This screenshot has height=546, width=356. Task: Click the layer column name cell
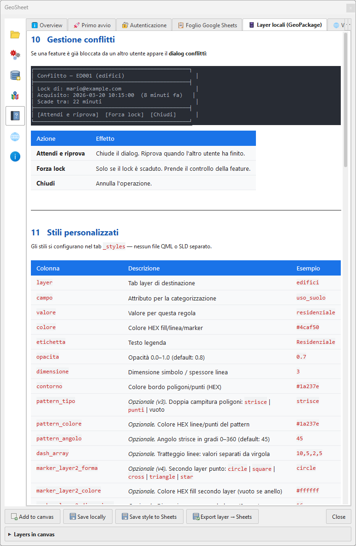click(x=45, y=282)
